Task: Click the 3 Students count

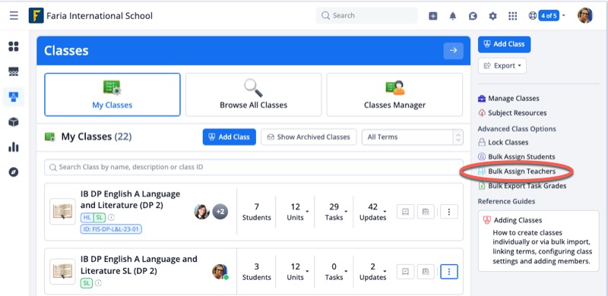Action: pos(257,272)
